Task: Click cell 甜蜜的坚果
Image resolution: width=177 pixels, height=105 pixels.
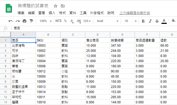Action: pos(23,87)
